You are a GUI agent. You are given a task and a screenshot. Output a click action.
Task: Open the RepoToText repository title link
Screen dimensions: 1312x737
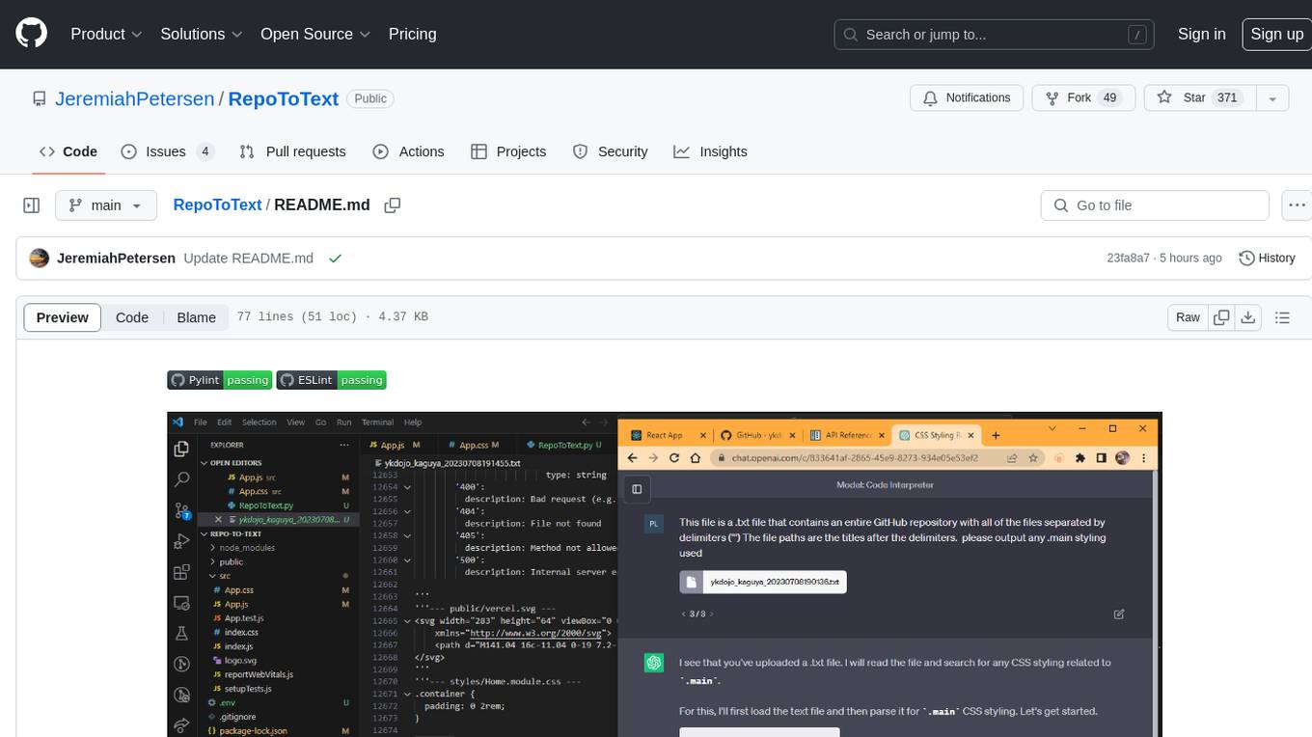point(284,98)
